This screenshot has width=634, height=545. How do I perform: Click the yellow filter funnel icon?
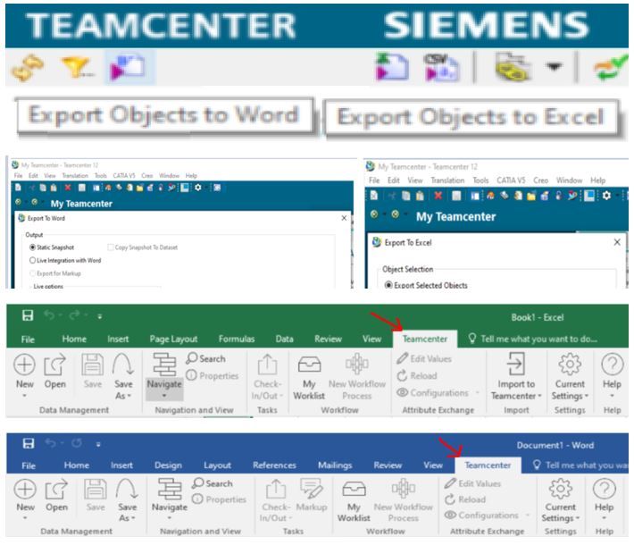pyautogui.click(x=77, y=67)
